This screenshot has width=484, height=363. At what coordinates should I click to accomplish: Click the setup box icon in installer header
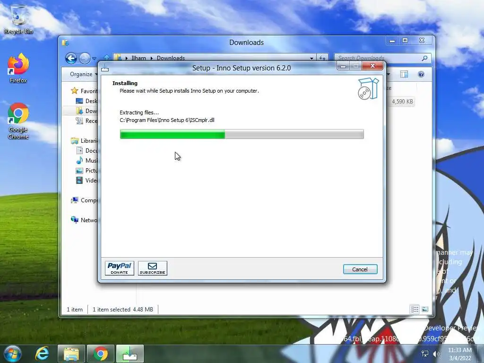(368, 88)
